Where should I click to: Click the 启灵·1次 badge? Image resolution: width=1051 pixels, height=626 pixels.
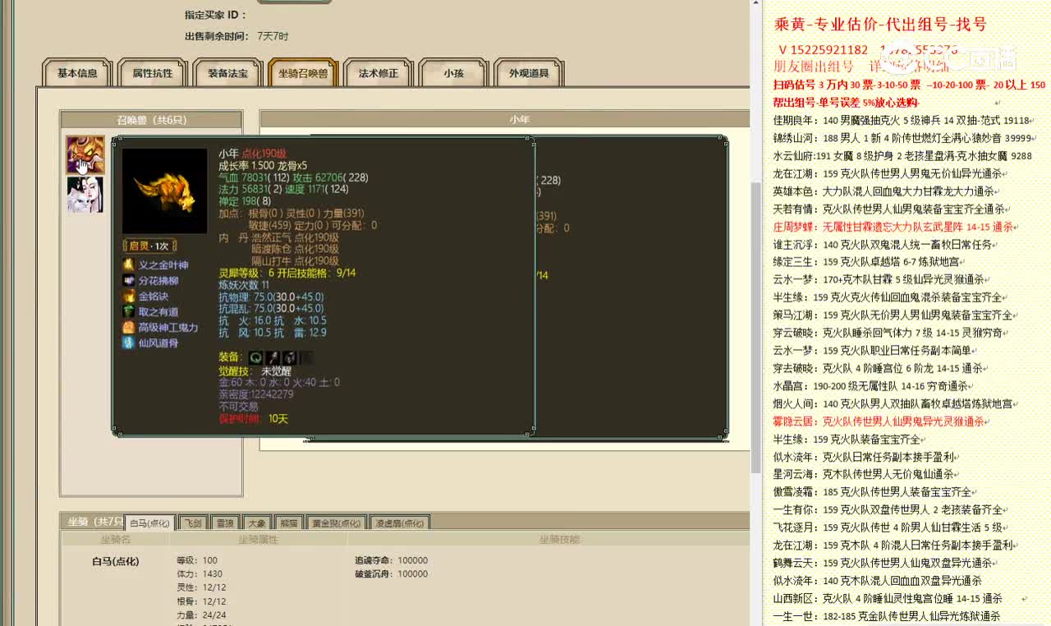coord(149,246)
